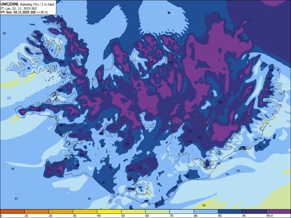Click the 'UWC/DINI: Rakastig (%) í 2 m hæð' title
The width and height of the screenshot is (291, 218).
pyautogui.click(x=27, y=4)
